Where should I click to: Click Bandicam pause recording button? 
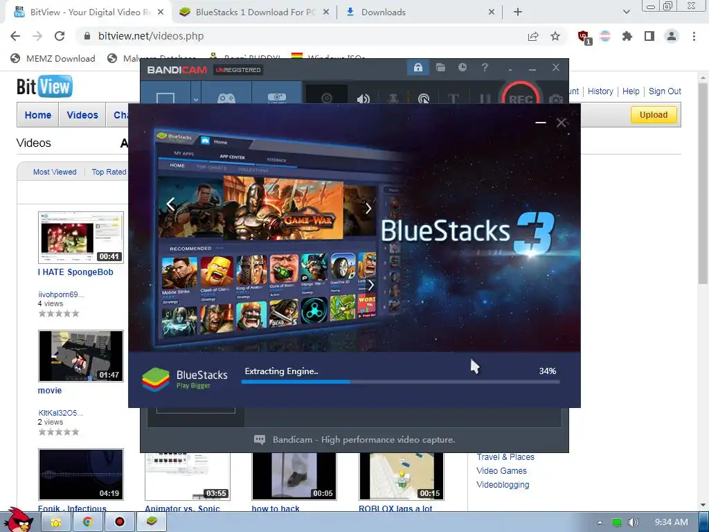pos(485,99)
